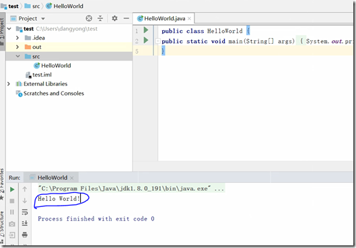
Task: Open Project panel settings gear
Action: [114, 18]
